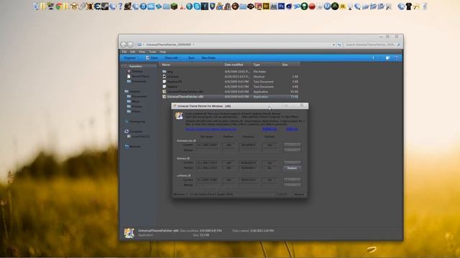The width and height of the screenshot is (460, 258).
Task: Click the address bar path UniversalThemePatcher_20090409
Action: click(x=169, y=44)
